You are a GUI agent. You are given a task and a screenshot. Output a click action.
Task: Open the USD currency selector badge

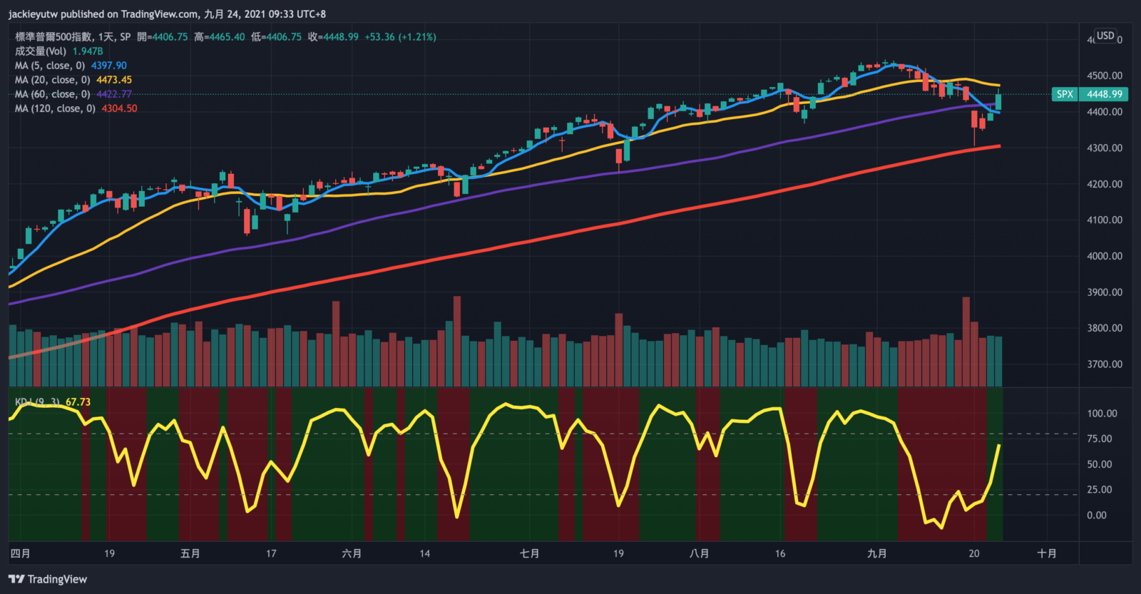1105,36
